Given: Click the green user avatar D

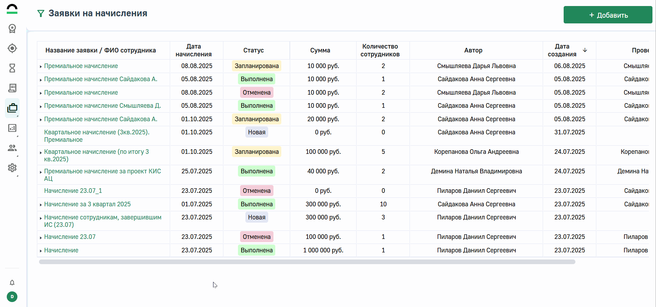Looking at the screenshot, I should (x=12, y=297).
